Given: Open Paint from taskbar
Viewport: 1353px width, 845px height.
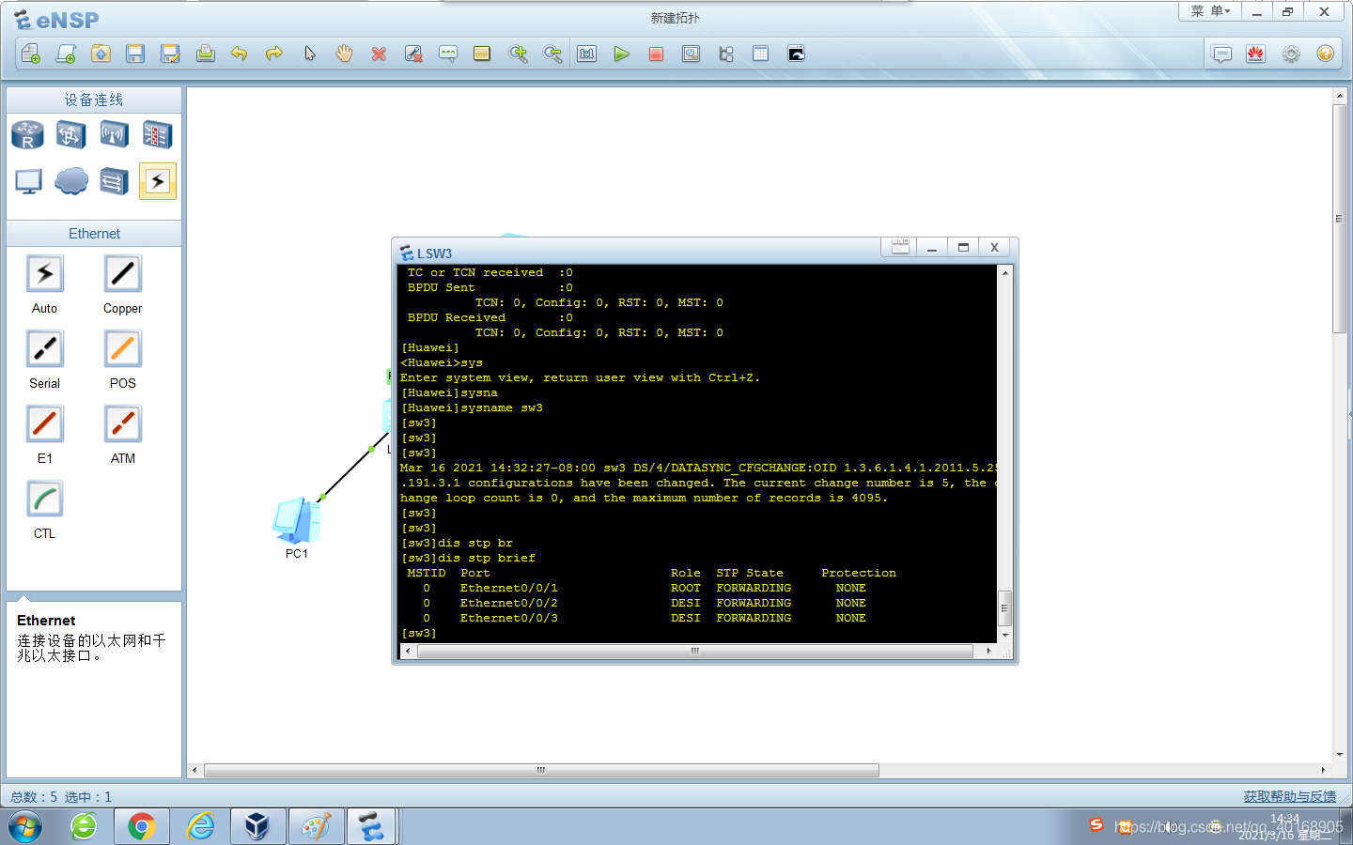Looking at the screenshot, I should point(316,826).
